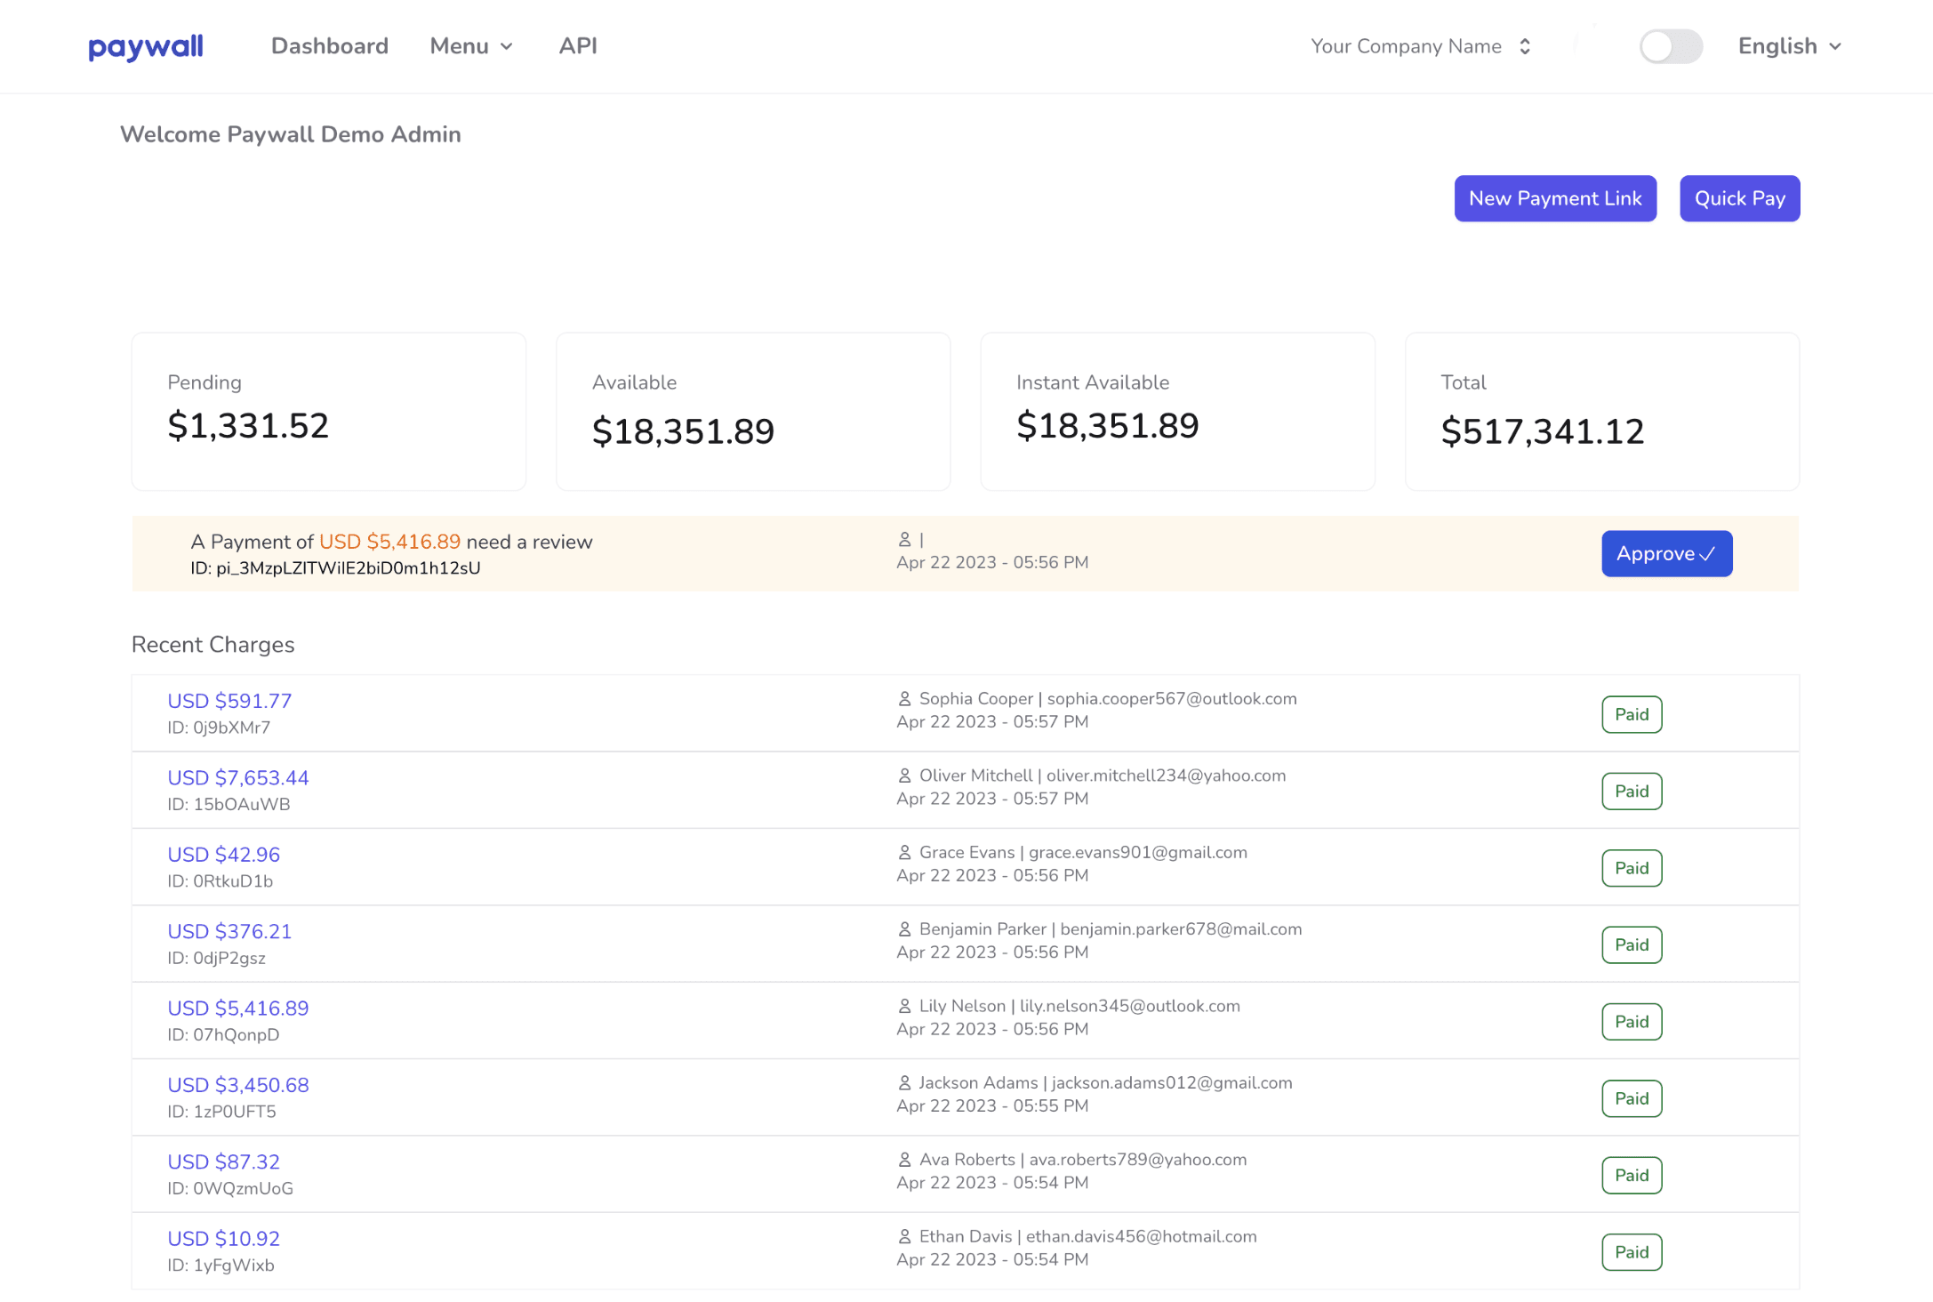Image resolution: width=1933 pixels, height=1302 pixels.
Task: Go to the Dashboard nav item
Action: coord(329,46)
